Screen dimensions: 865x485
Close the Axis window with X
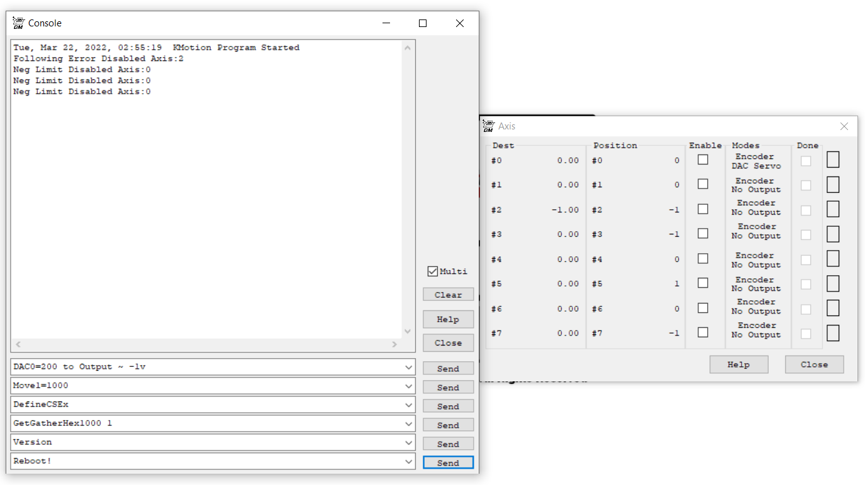tap(844, 126)
